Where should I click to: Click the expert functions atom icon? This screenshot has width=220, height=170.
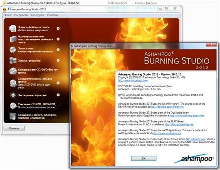13,95
